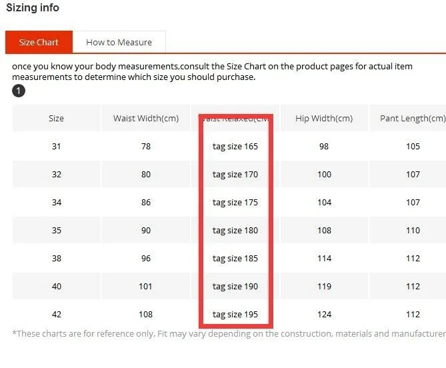
Task: Select hip width value 98
Action: tap(324, 147)
